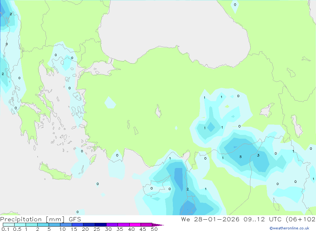The image size is (316, 231).
Task: Select the 30–35 mm purple legend swatch
Action: [x=112, y=225]
